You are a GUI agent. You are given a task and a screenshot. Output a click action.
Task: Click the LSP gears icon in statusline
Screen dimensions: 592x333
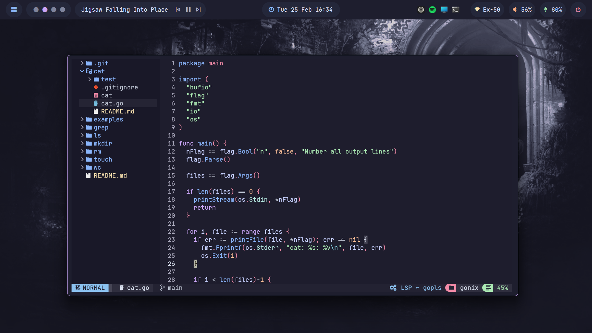(x=393, y=288)
